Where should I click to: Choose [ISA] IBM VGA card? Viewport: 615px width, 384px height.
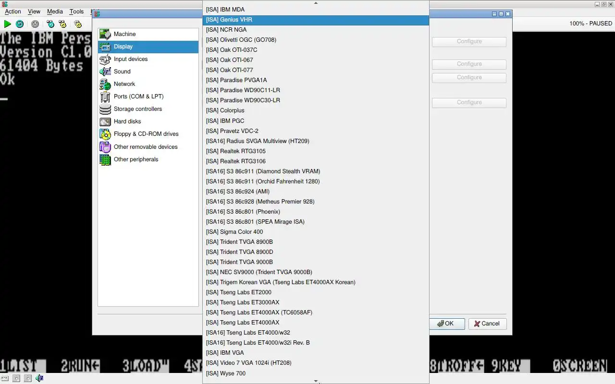pyautogui.click(x=316, y=353)
